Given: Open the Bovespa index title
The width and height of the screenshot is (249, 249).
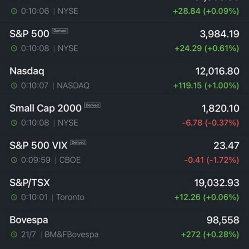Looking at the screenshot, I should [29, 220].
